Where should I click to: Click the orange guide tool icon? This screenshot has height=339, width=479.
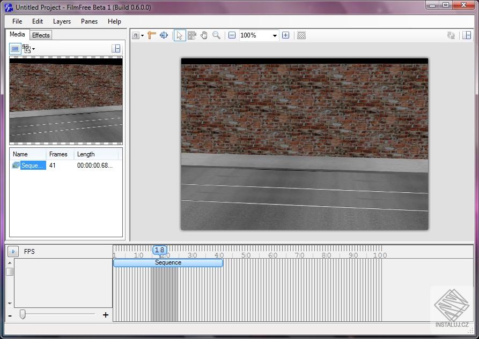point(151,35)
